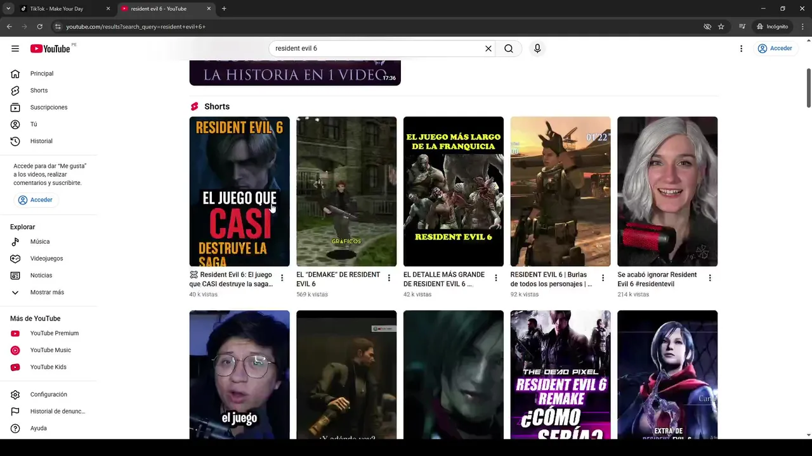Bookmark this page with star icon

[x=721, y=27]
